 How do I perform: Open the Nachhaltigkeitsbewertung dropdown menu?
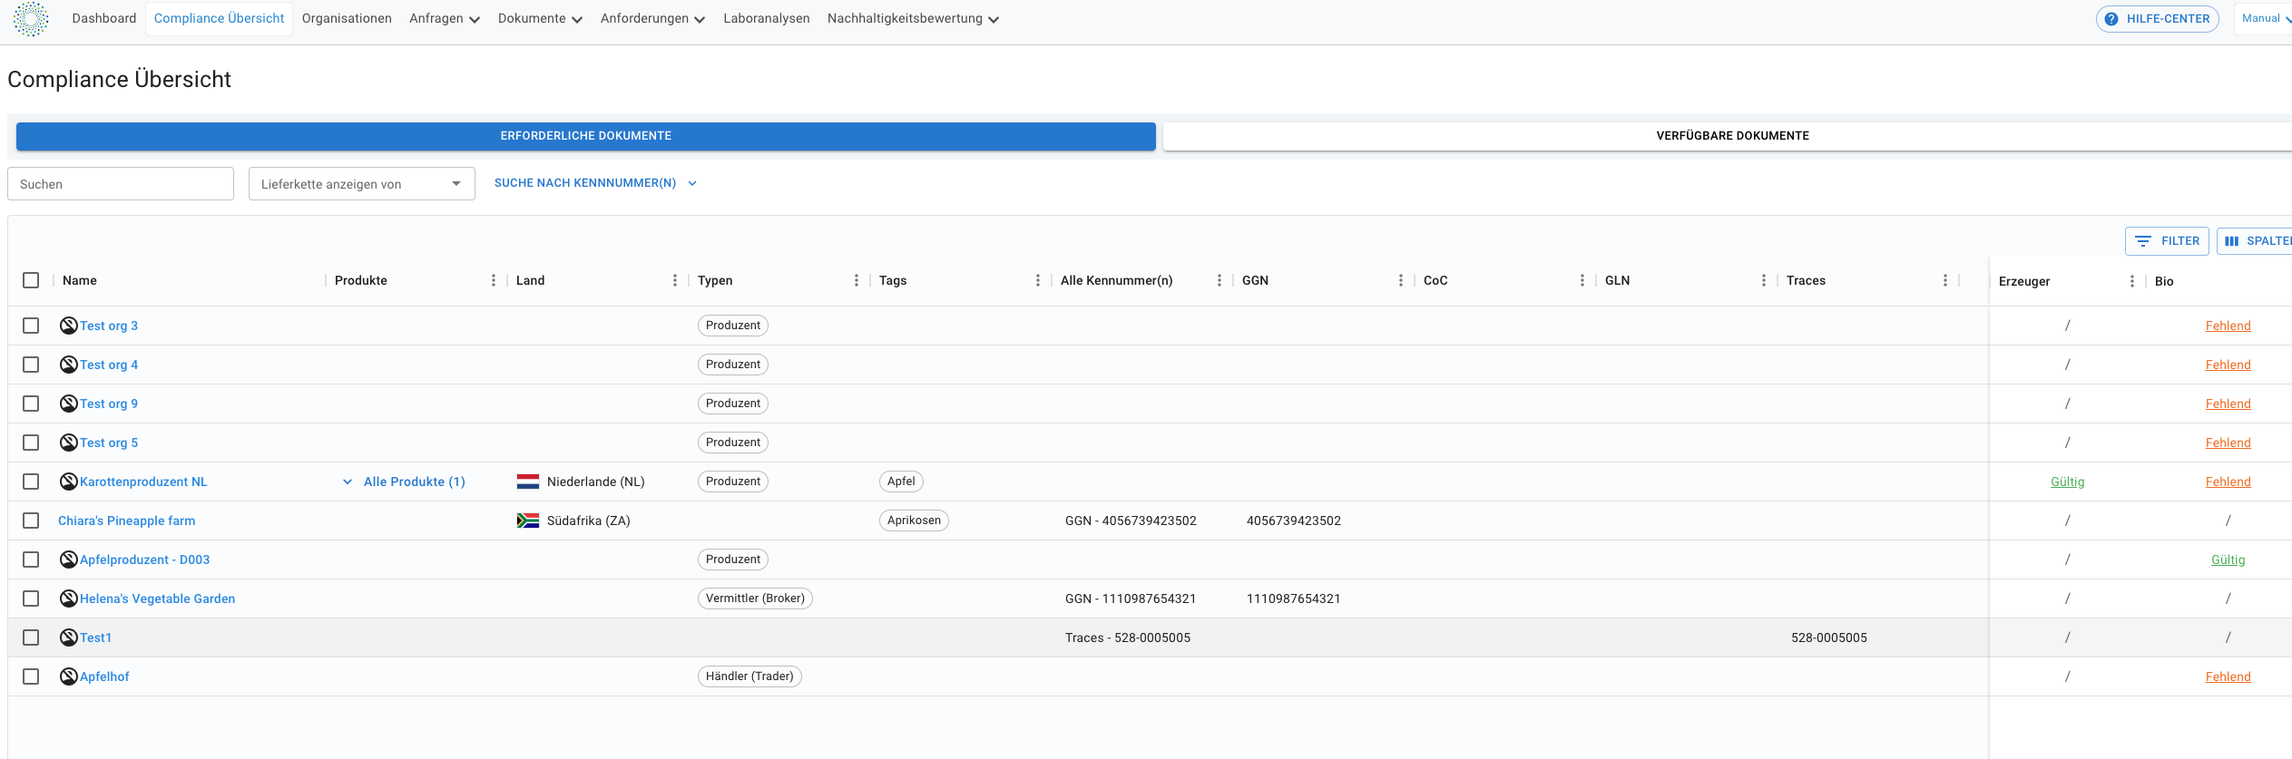[913, 19]
